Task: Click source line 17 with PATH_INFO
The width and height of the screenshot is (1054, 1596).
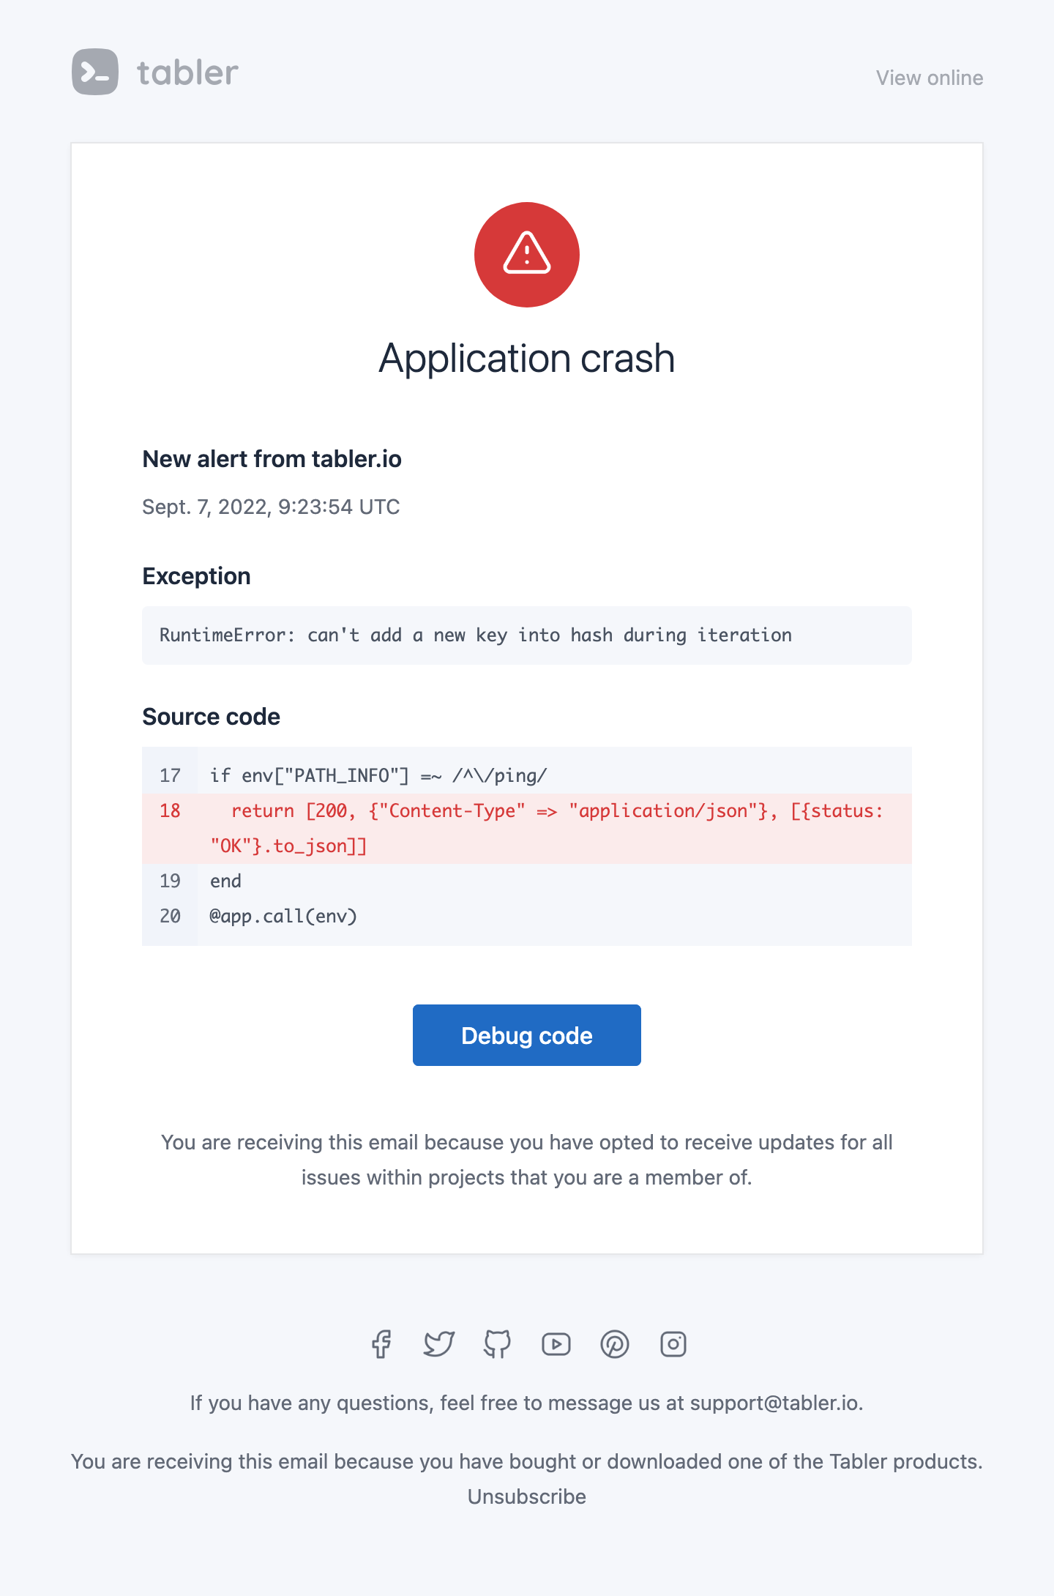Action: 527,775
